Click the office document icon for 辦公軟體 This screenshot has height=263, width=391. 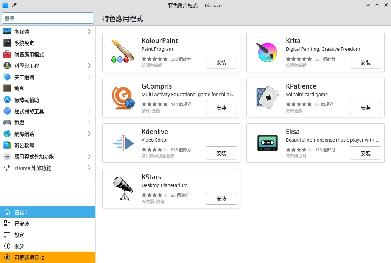pyautogui.click(x=7, y=145)
